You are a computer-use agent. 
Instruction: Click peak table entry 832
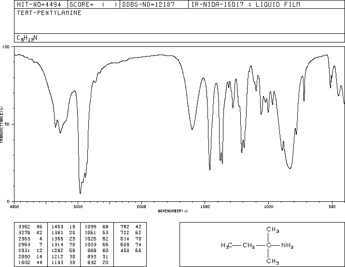pos(92,262)
